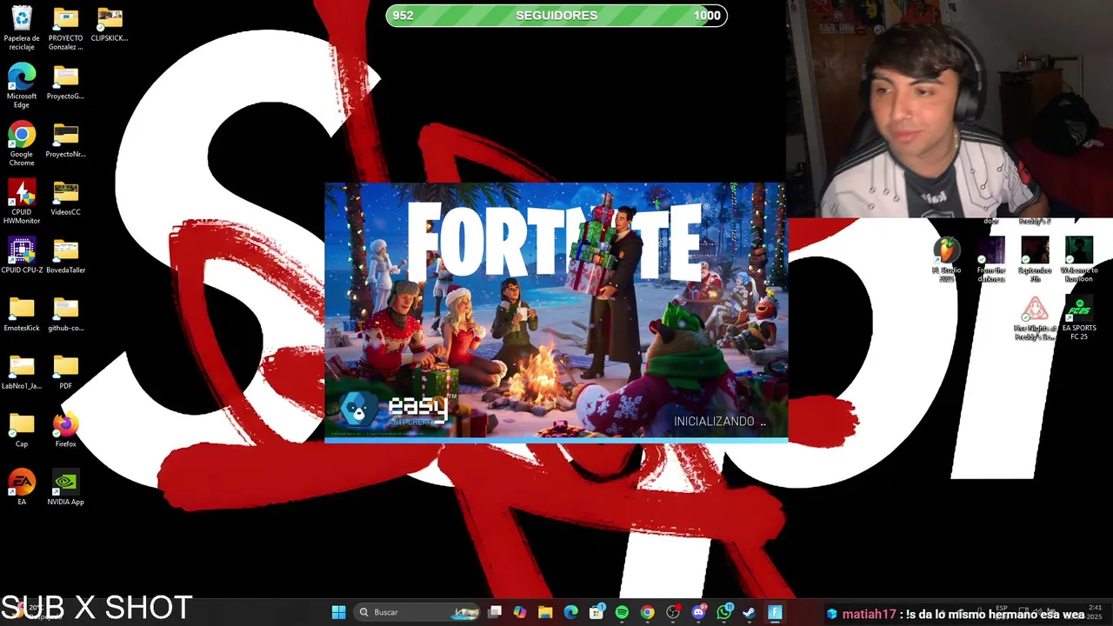This screenshot has width=1113, height=626.
Task: Open Microsoft Store from the taskbar
Action: [596, 612]
